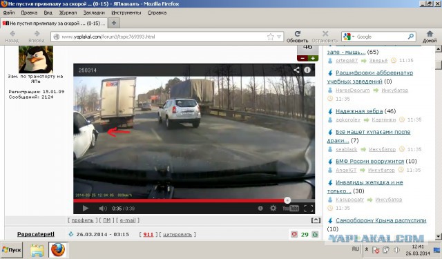This screenshot has width=442, height=259.
Task: Open the Журнал menu
Action: pos(68,12)
